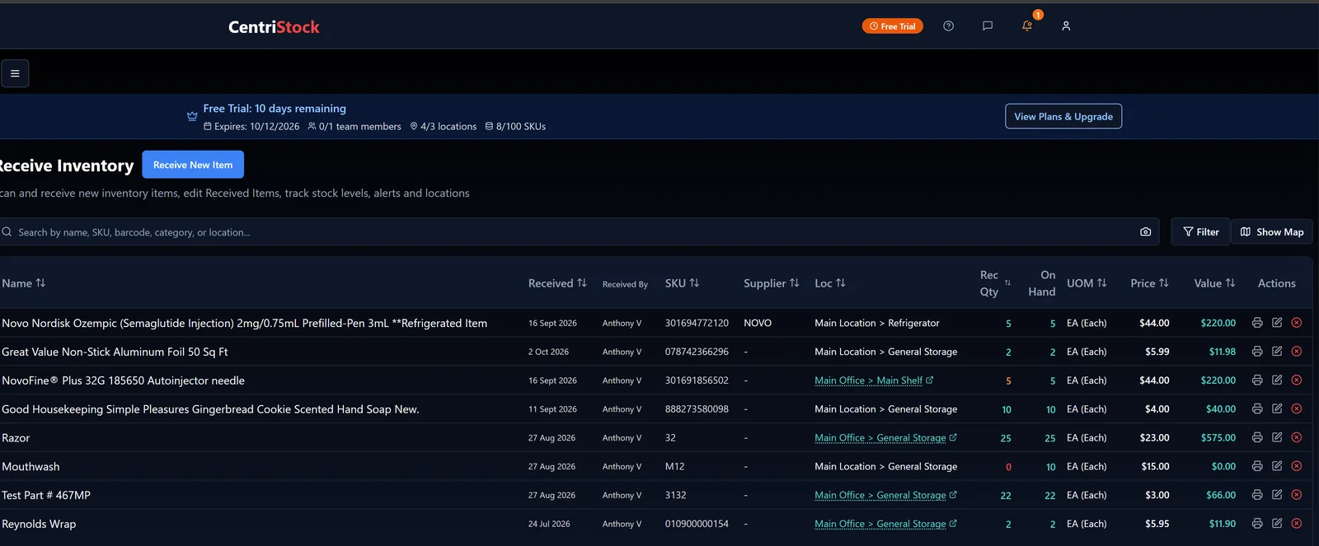Print label for Novo Nordisk Ozempic row
The width and height of the screenshot is (1319, 546).
pos(1257,323)
